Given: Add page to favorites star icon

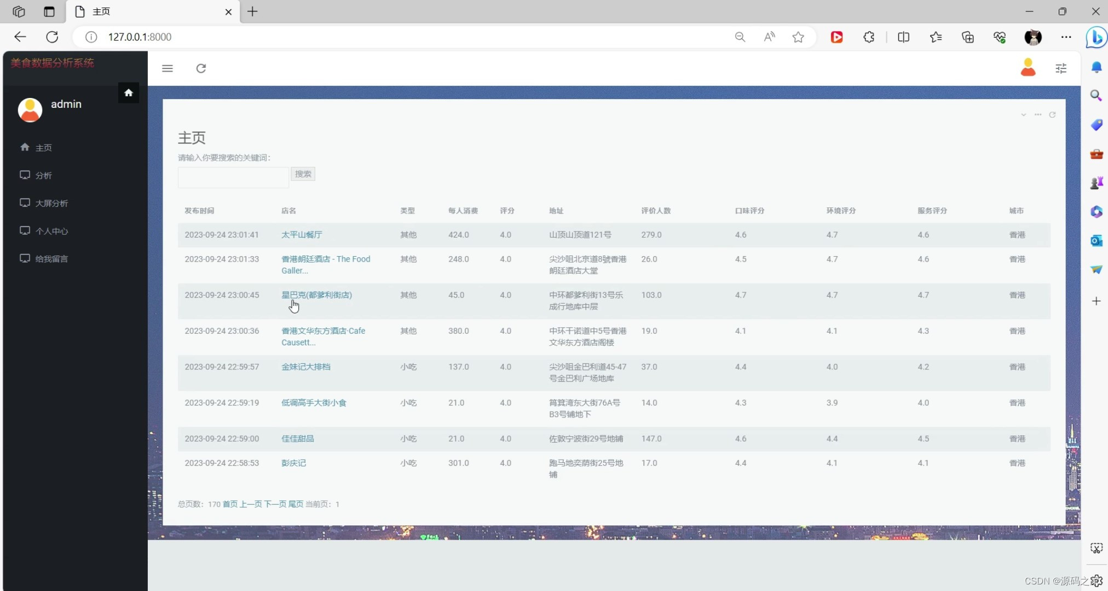Looking at the screenshot, I should 798,37.
